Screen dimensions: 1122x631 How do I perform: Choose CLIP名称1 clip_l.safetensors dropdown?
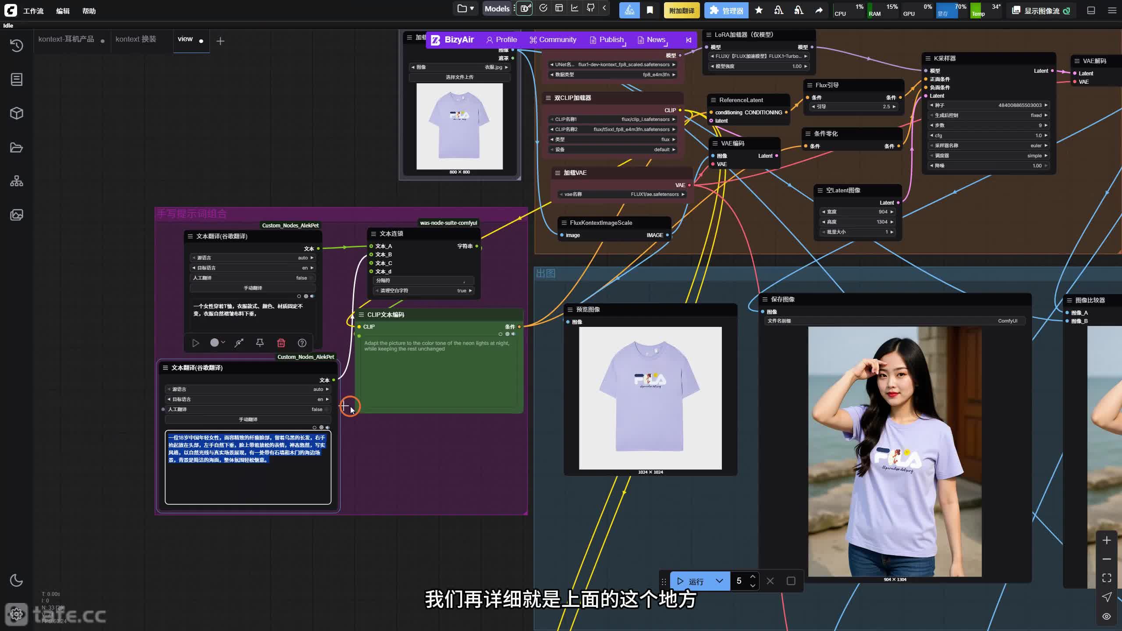(x=613, y=119)
